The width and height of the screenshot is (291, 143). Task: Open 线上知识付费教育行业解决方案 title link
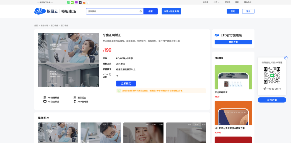click(x=230, y=128)
